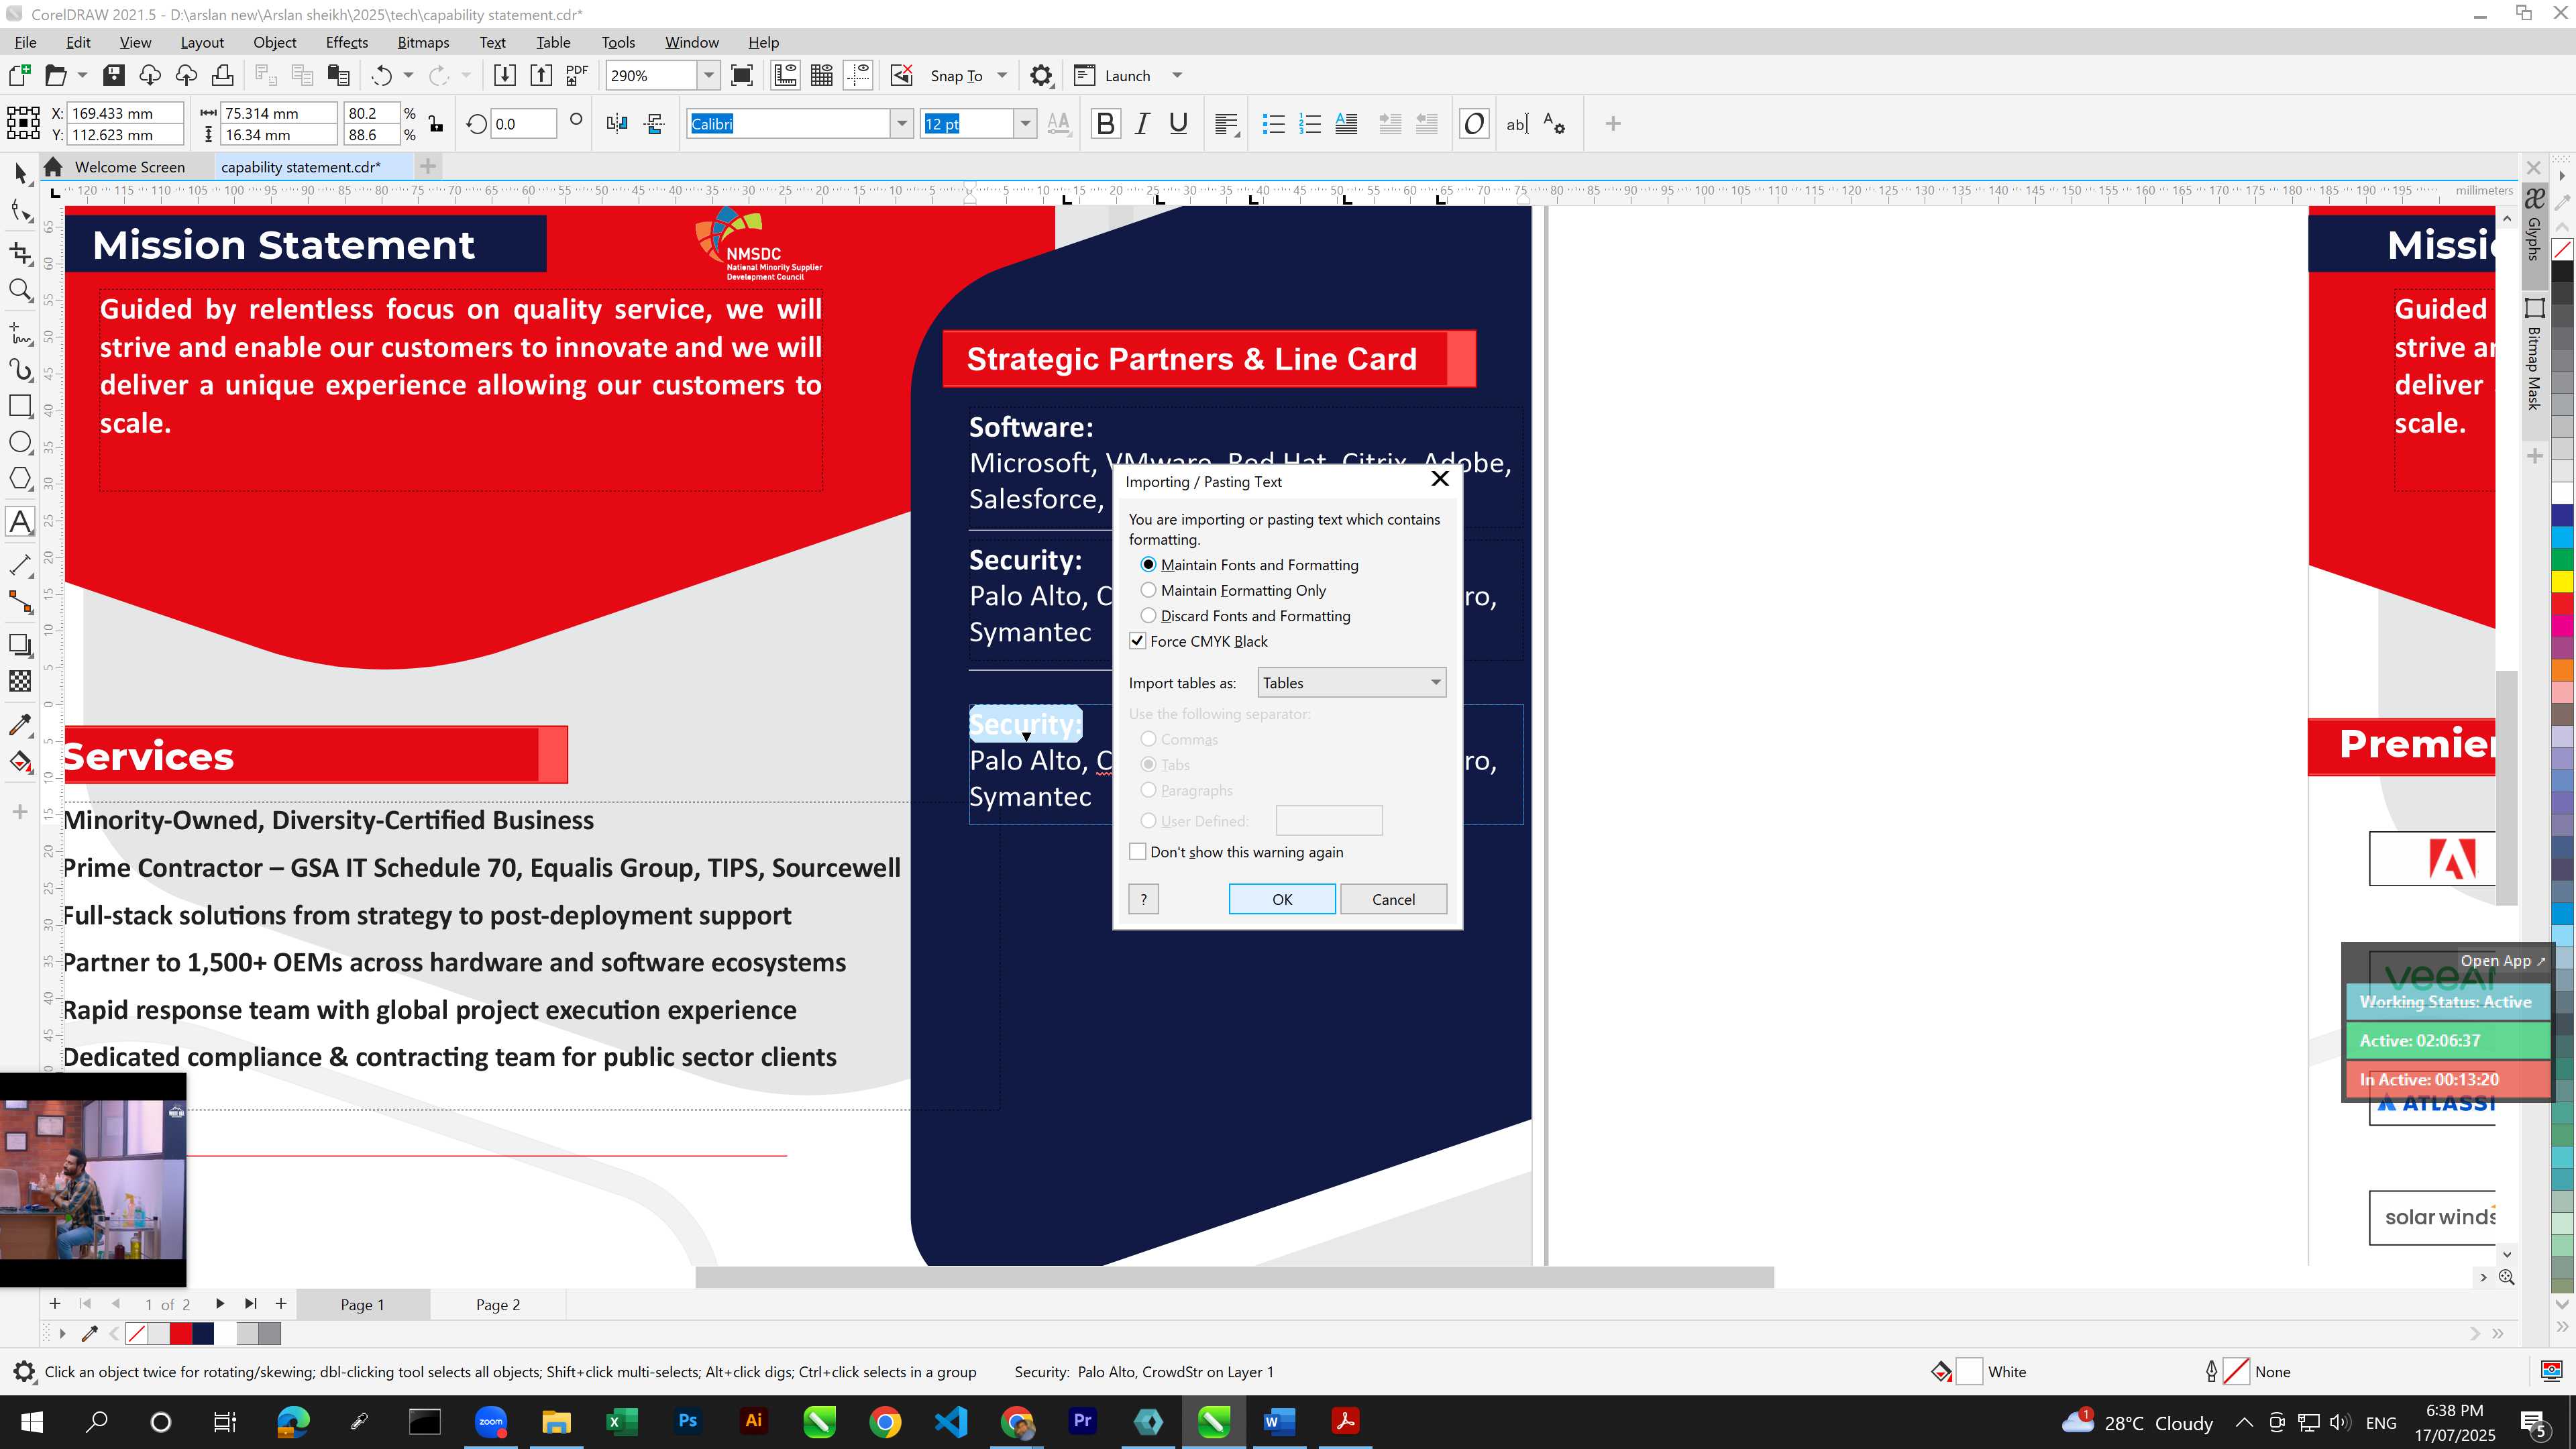
Task: Open the Effects menu
Action: tap(347, 42)
